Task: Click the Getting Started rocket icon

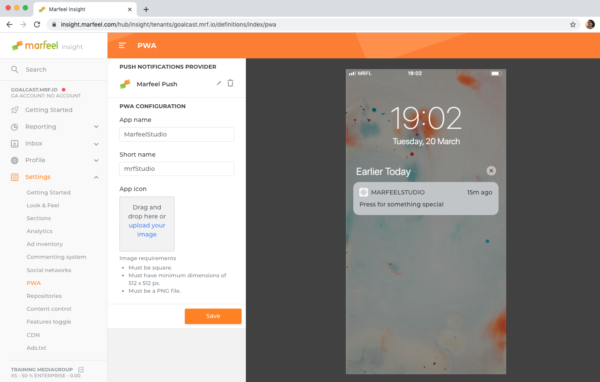Action: [15, 110]
